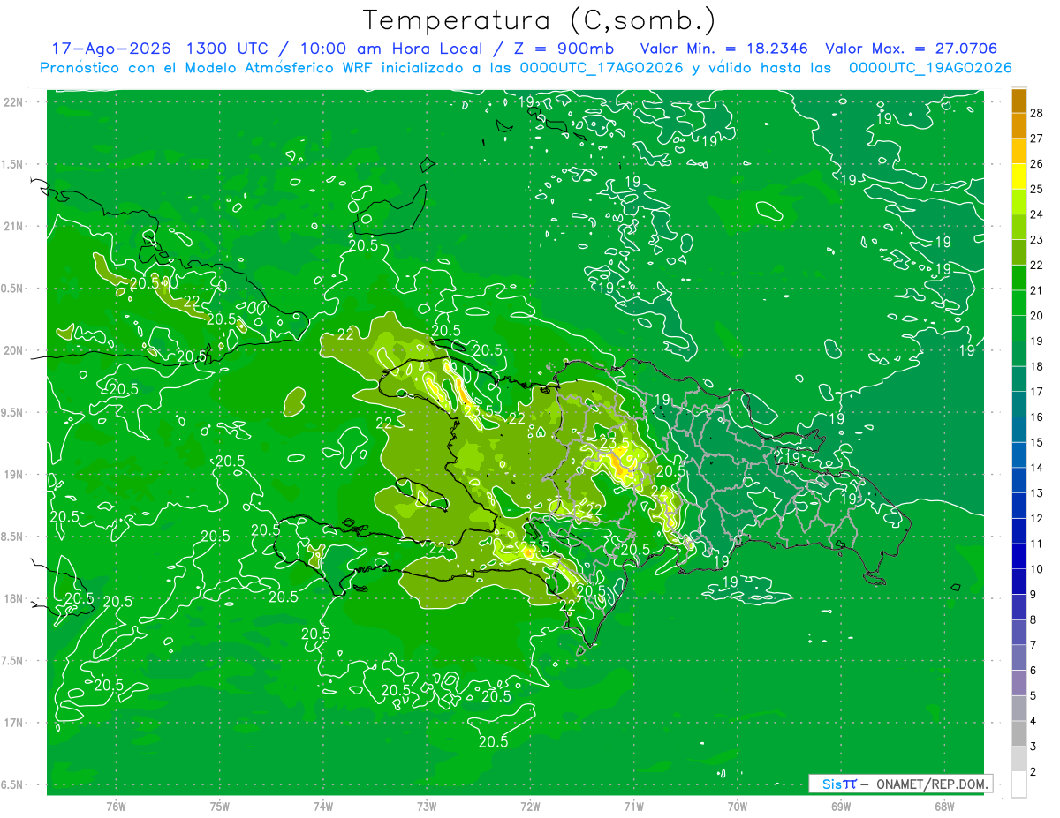The height and width of the screenshot is (818, 1060).
Task: Click the "68W" longitude axis label
Action: pos(944,806)
